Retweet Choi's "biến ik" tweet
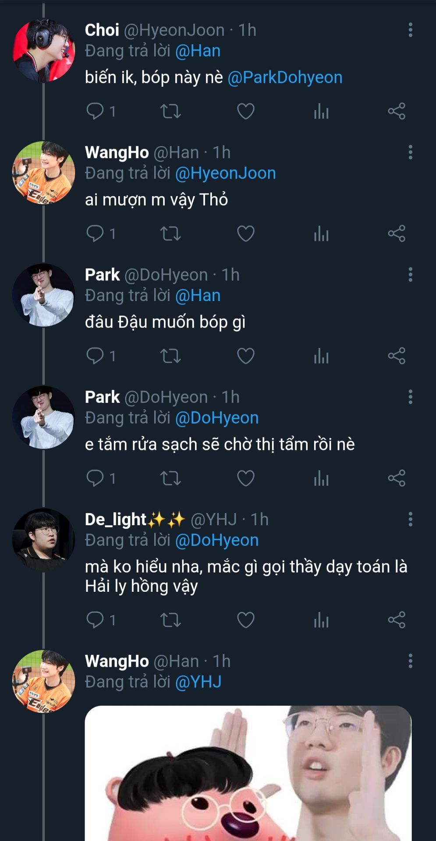Screen dimensions: 436x841 tap(170, 111)
